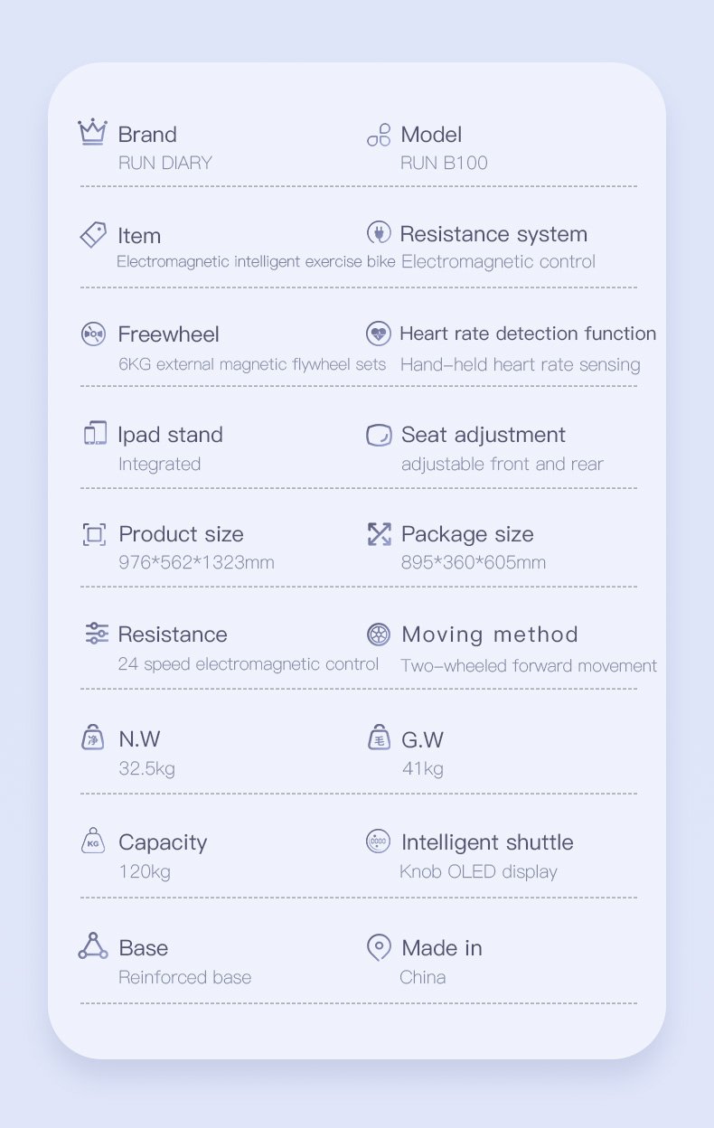This screenshot has width=714, height=1128.
Task: Click the plug icon for Resistance system
Action: pos(379,233)
